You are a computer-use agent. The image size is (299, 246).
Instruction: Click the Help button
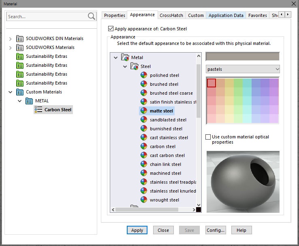point(241,230)
